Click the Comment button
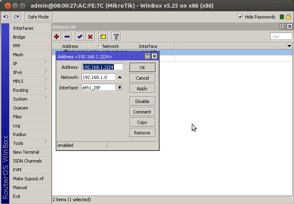The image size is (294, 204). (x=143, y=112)
